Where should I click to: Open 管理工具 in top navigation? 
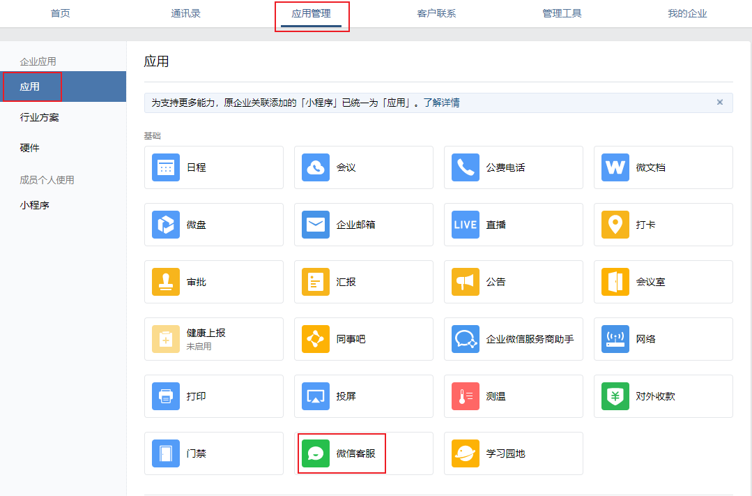pyautogui.click(x=562, y=13)
